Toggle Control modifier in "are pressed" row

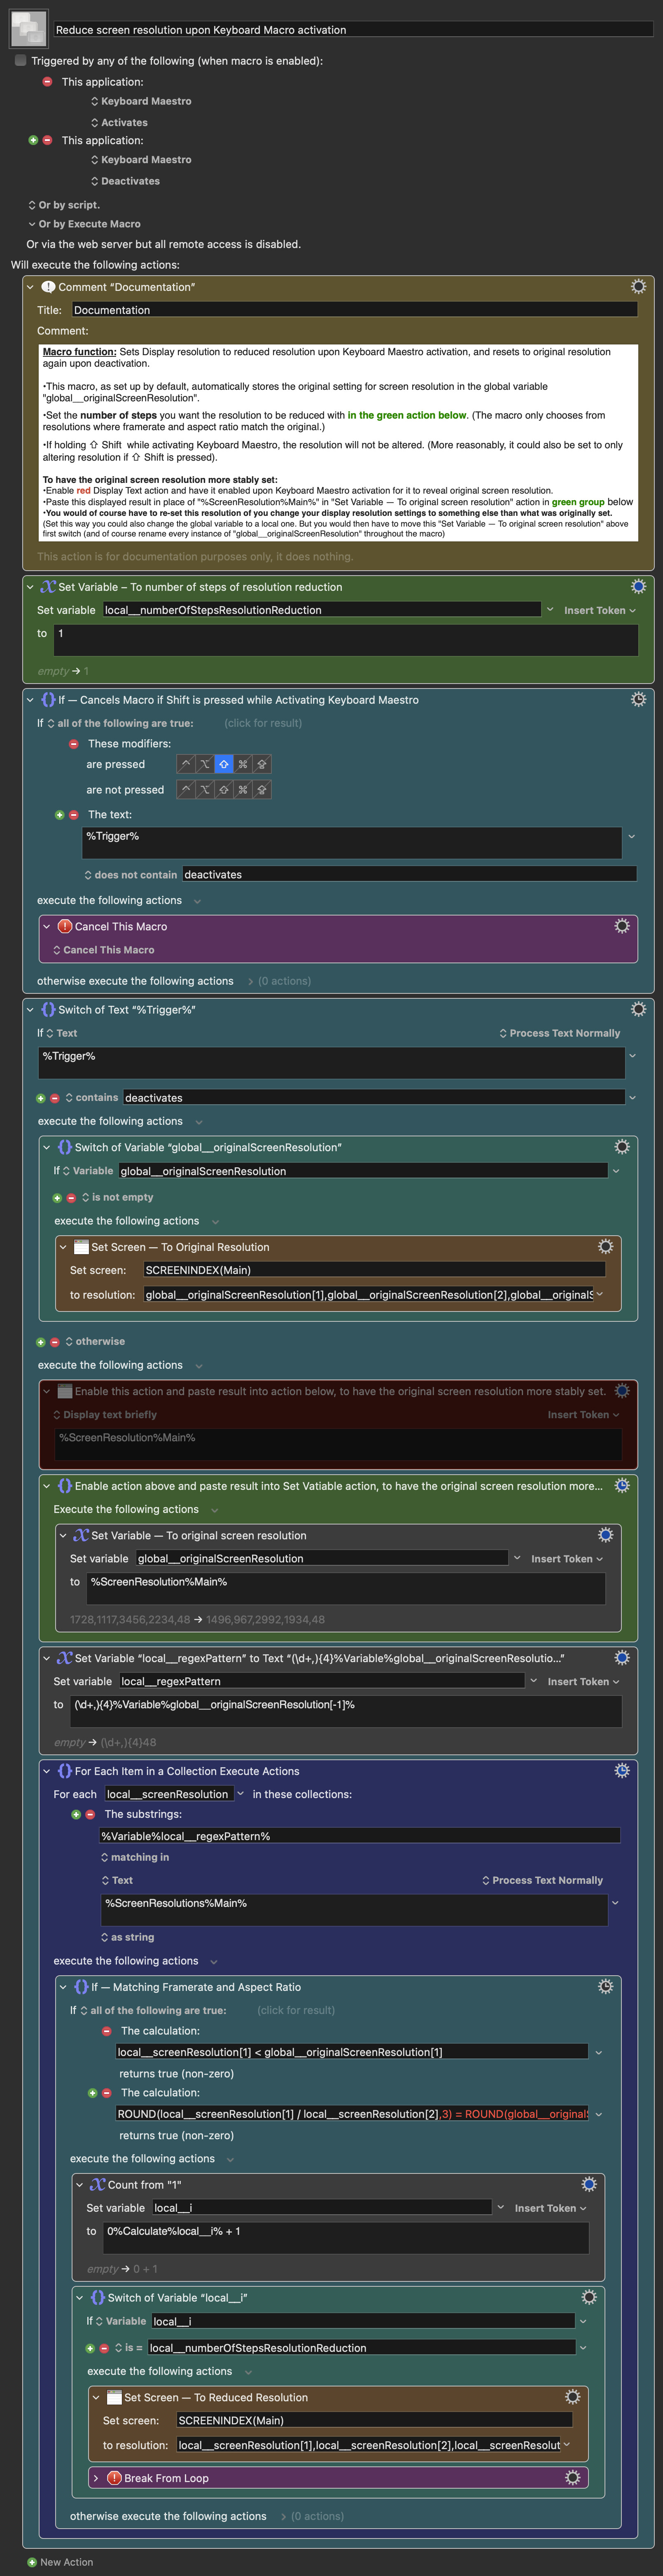click(x=186, y=764)
